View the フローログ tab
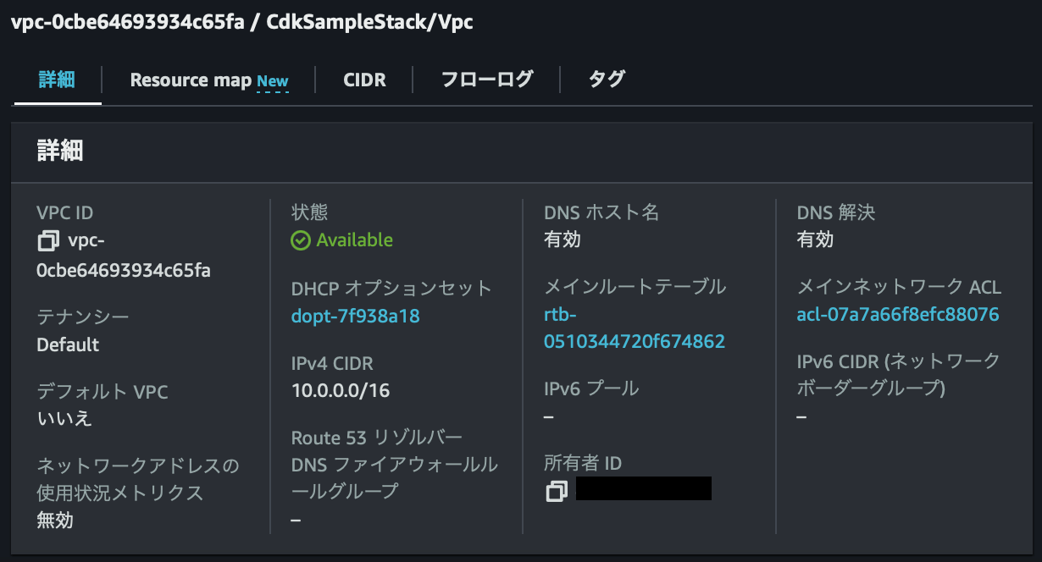Screen dimensions: 1042x562 click(486, 80)
